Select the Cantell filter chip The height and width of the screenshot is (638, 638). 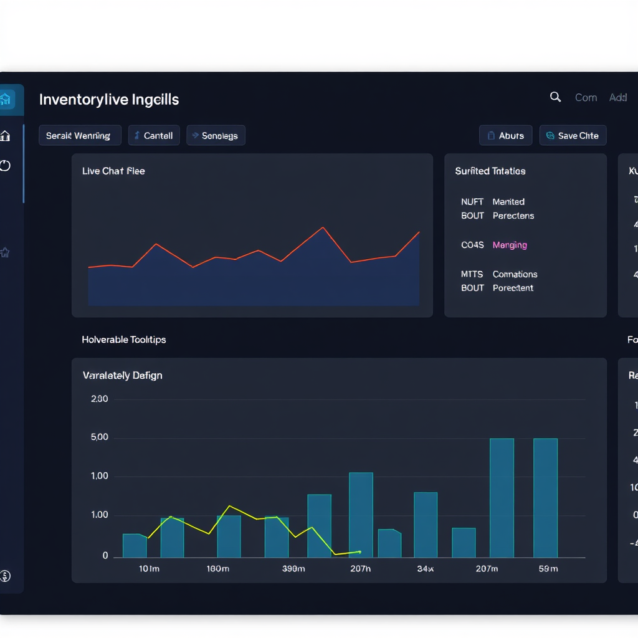[154, 135]
